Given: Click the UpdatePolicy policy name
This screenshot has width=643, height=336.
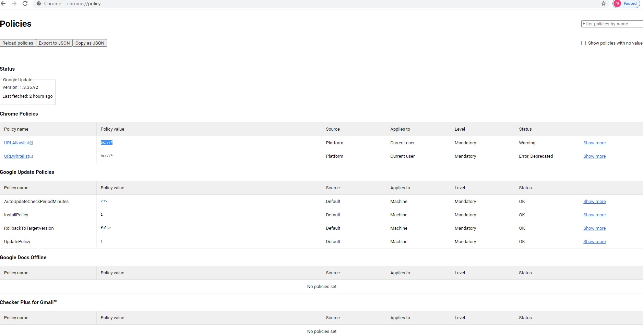Looking at the screenshot, I should coord(17,241).
